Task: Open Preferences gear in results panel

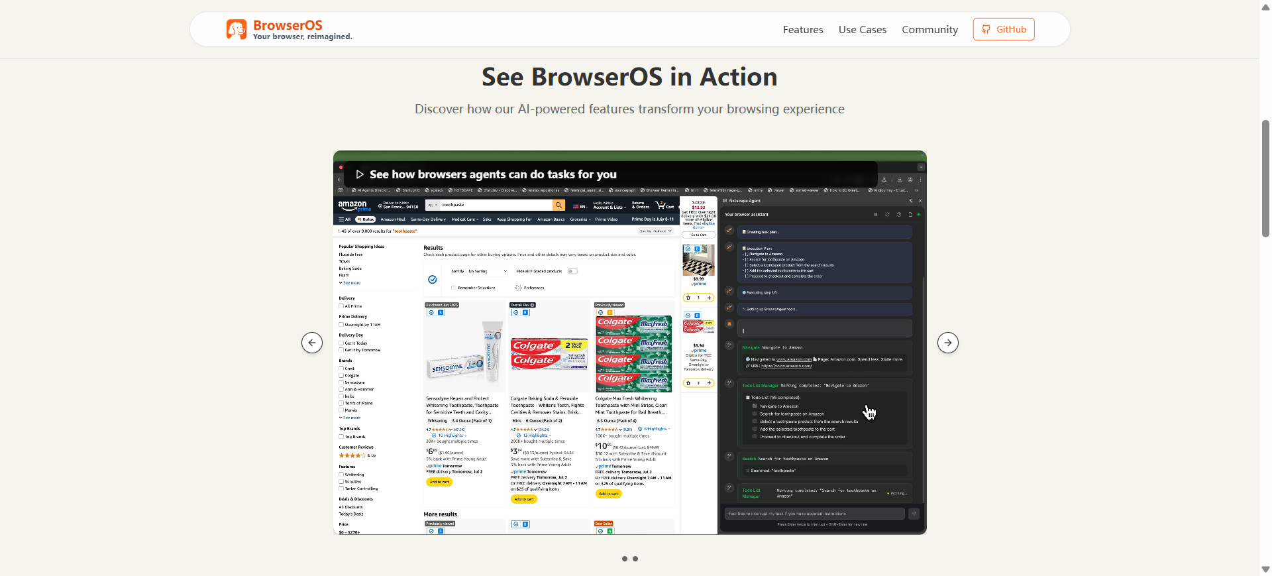Action: click(x=518, y=288)
